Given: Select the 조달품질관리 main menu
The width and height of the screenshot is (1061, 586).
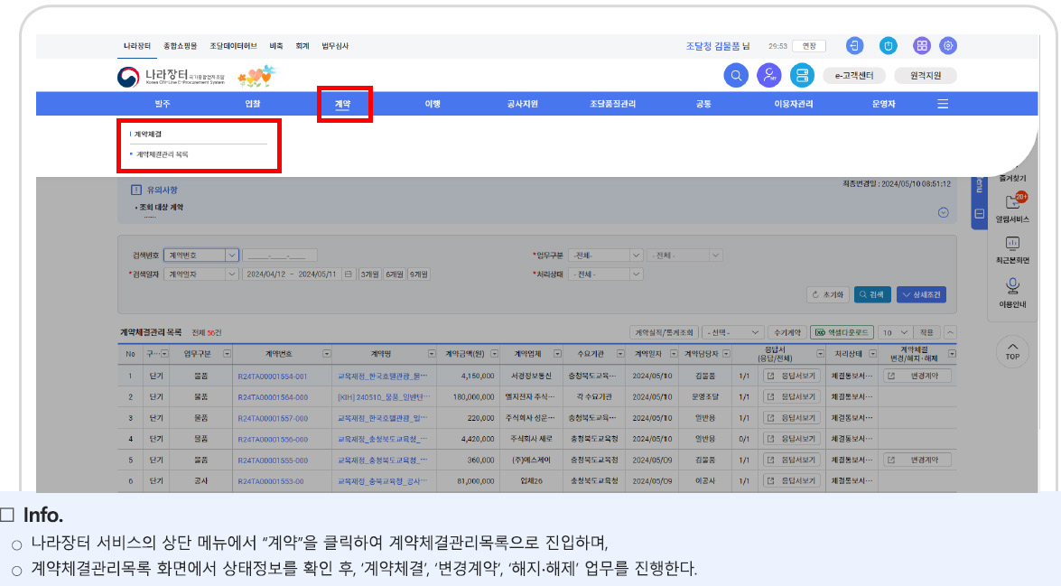Looking at the screenshot, I should click(x=613, y=104).
